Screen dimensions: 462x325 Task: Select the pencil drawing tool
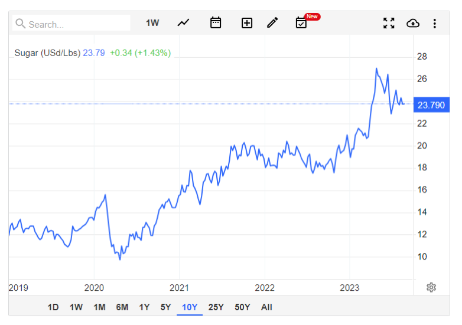pos(272,22)
